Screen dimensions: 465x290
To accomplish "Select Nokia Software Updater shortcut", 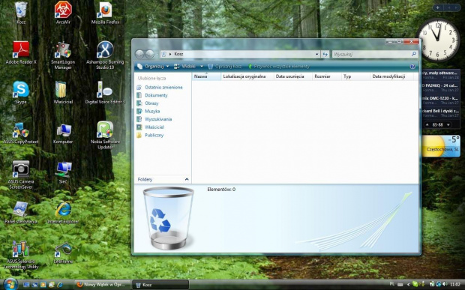I will point(105,135).
